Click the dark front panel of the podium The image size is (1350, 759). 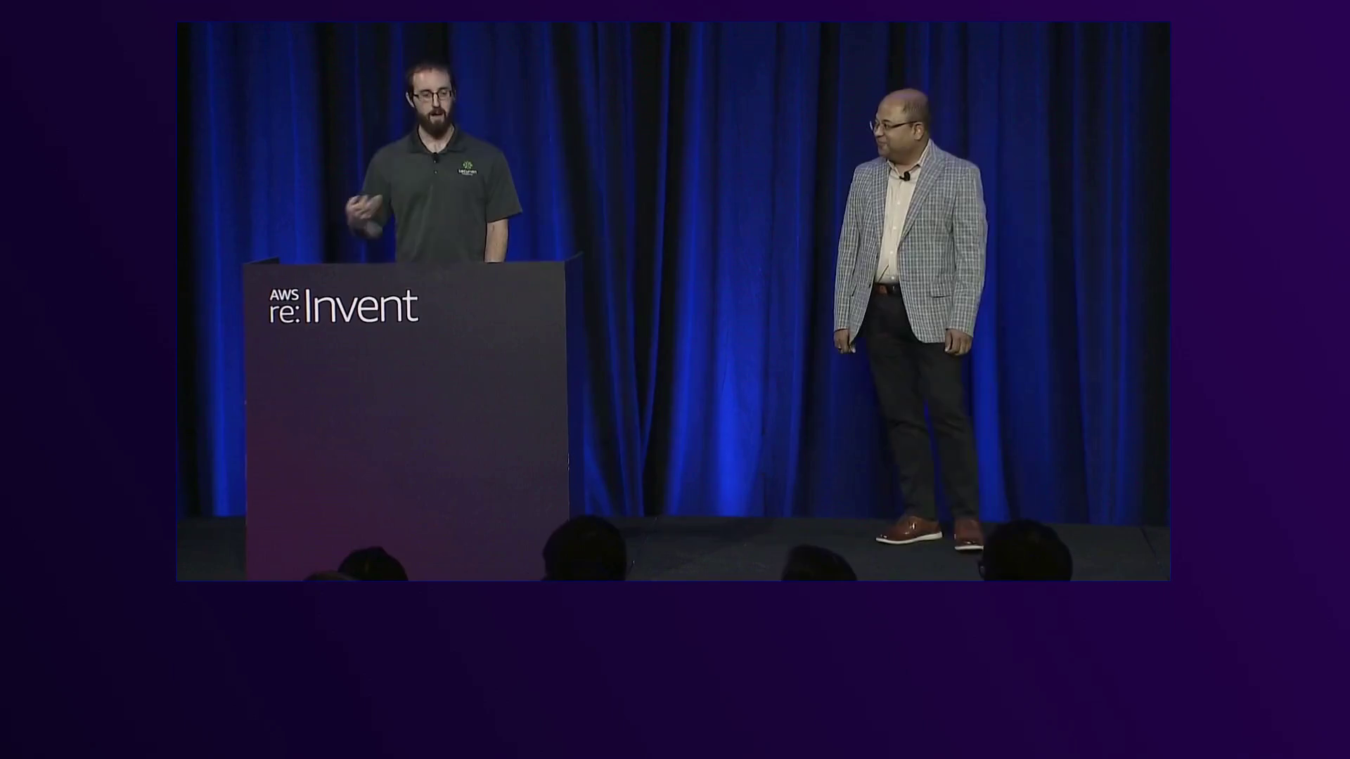pyautogui.click(x=408, y=436)
